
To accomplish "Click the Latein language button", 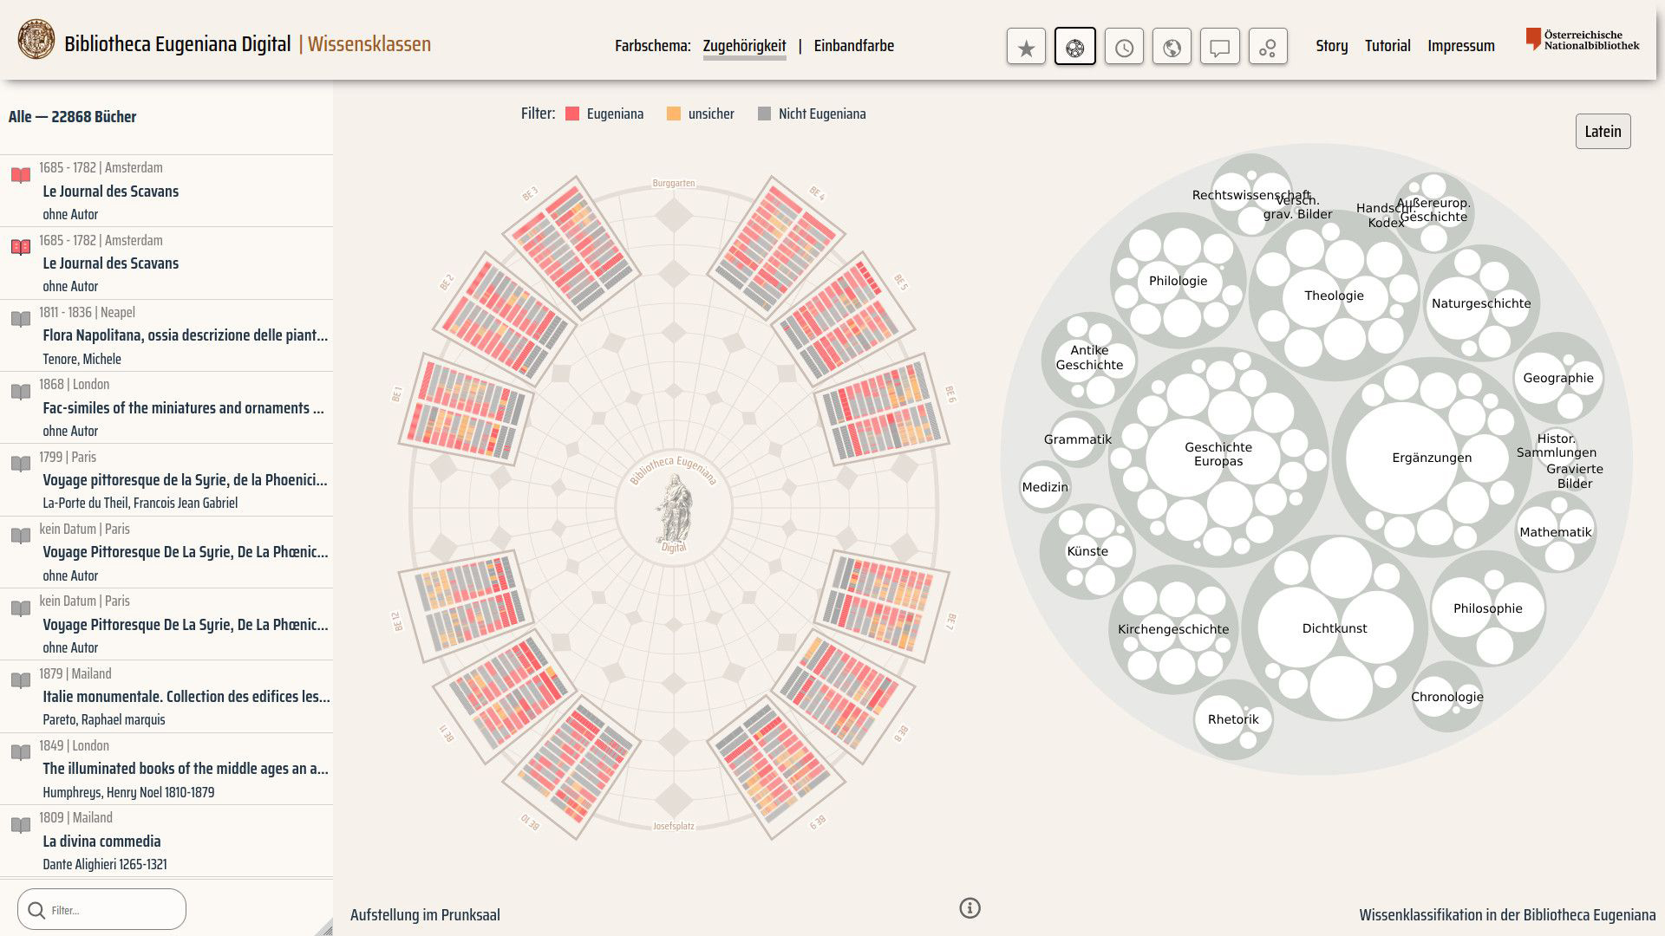I will click(x=1603, y=131).
